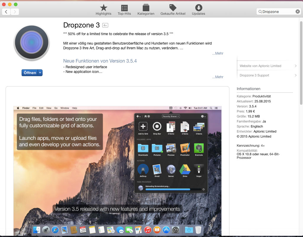Screen dimensions: 303x237
Task: Click the Finder icon in screenshot dock
Action: point(37,230)
